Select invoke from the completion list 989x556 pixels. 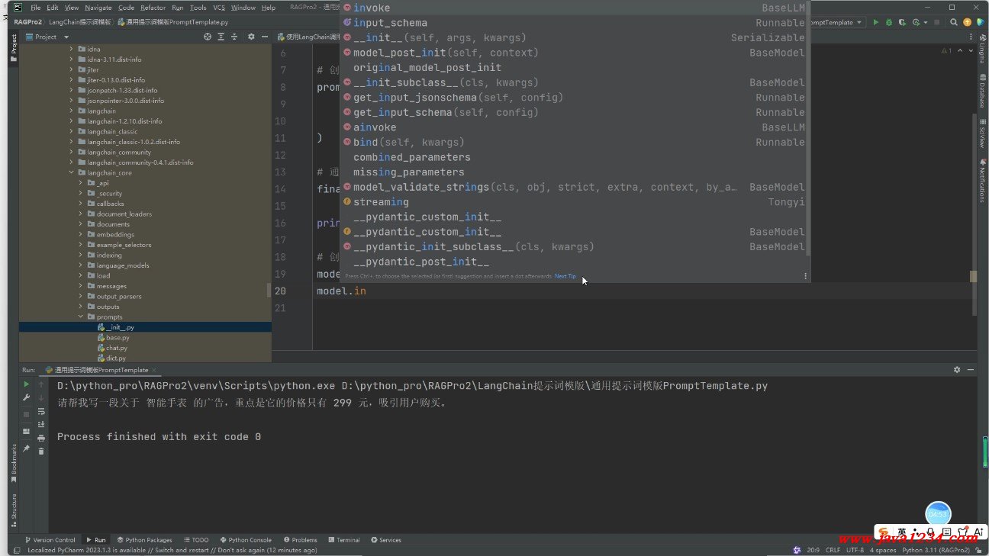pyautogui.click(x=372, y=8)
